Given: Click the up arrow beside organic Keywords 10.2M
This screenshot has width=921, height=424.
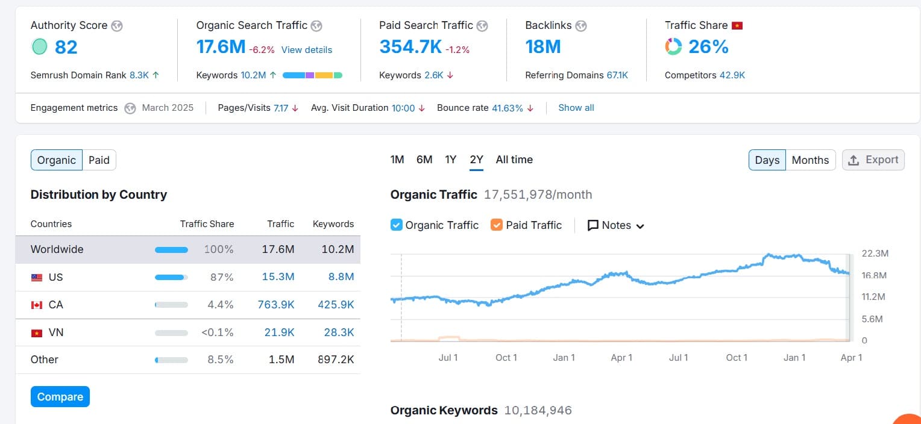Looking at the screenshot, I should coord(273,75).
